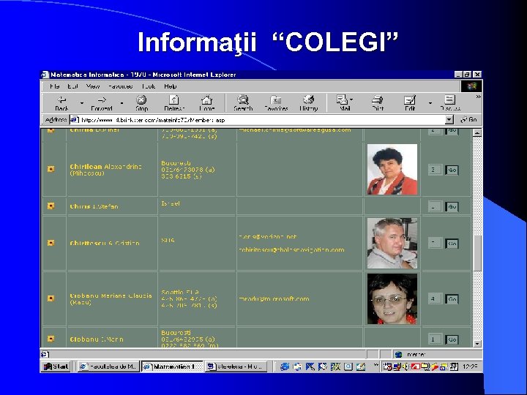The height and width of the screenshot is (395, 527).
Task: Open the Chirilean Alexandrina name link
Action: [105, 170]
